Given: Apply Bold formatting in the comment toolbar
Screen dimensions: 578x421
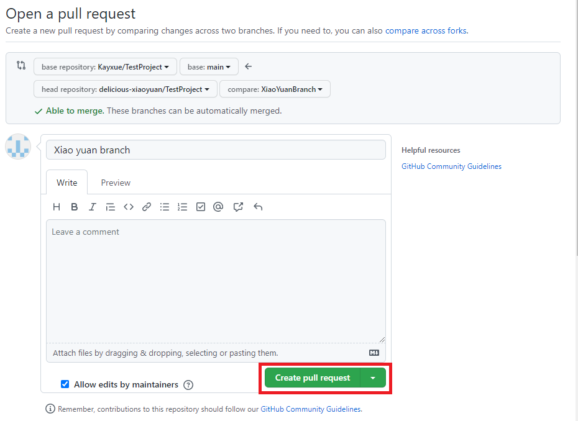Looking at the screenshot, I should (x=74, y=207).
